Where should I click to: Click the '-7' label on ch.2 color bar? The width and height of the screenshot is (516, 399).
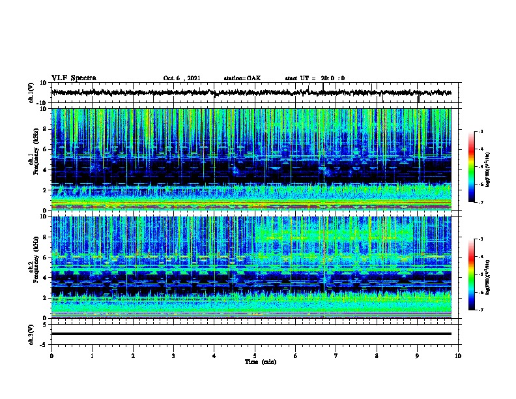pos(480,310)
